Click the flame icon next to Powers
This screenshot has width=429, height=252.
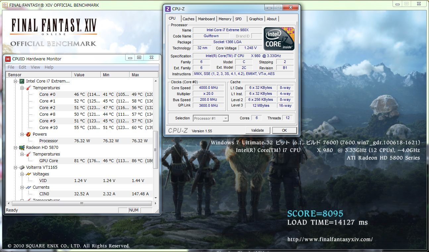[x=28, y=134]
